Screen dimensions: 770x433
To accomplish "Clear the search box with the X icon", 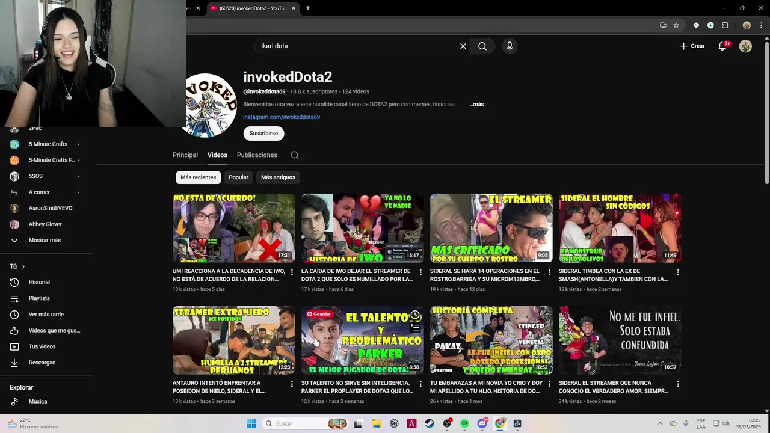I will click(463, 46).
